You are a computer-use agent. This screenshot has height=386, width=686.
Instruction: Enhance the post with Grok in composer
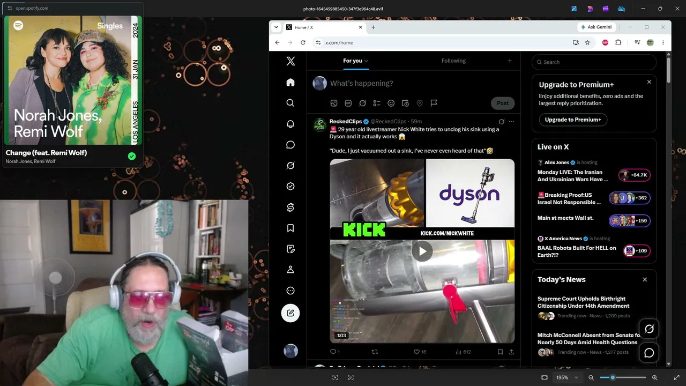[362, 103]
